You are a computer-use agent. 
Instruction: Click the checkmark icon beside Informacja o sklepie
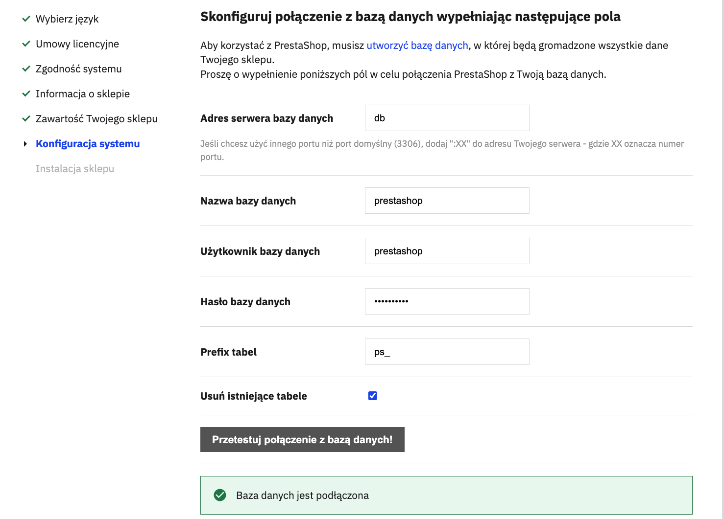pos(26,94)
